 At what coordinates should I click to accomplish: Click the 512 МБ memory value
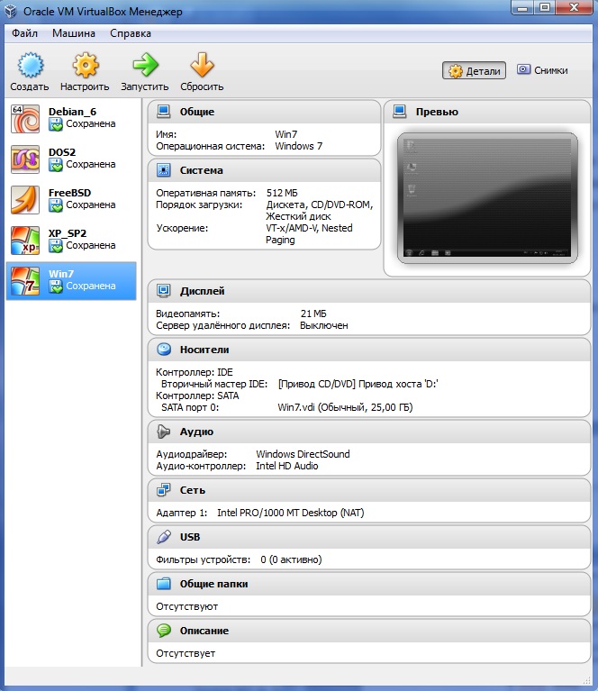pos(282,193)
